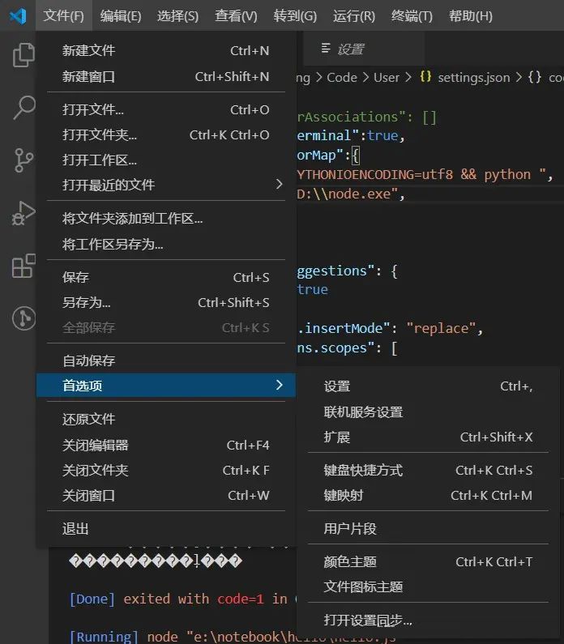The height and width of the screenshot is (644, 564).
Task: Switch to the 设置 editor tab
Action: [364, 49]
